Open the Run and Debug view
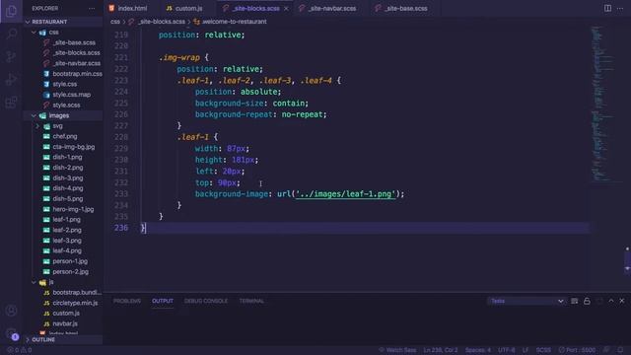The height and width of the screenshot is (355, 631). (11, 79)
